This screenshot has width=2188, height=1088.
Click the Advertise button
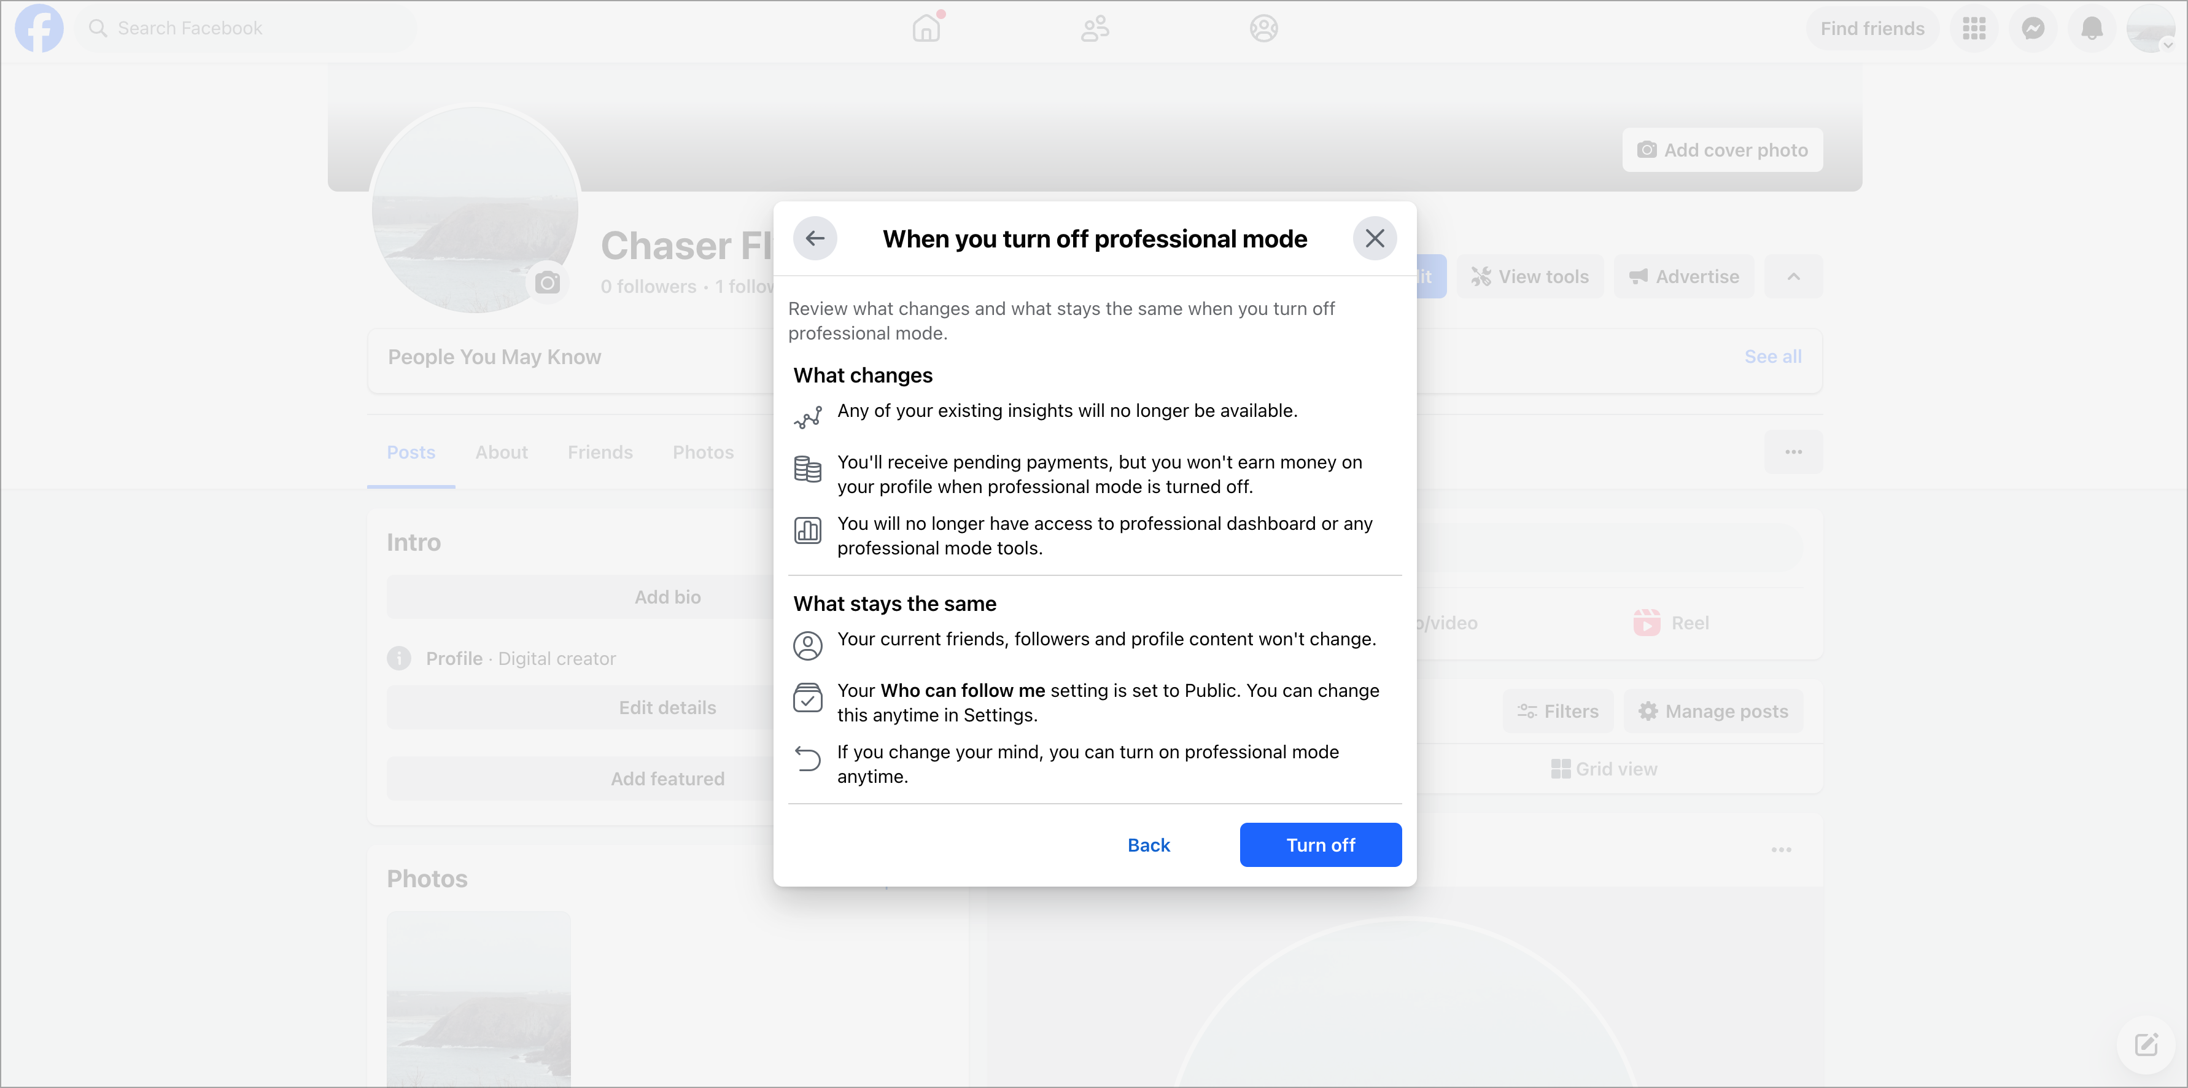1683,276
